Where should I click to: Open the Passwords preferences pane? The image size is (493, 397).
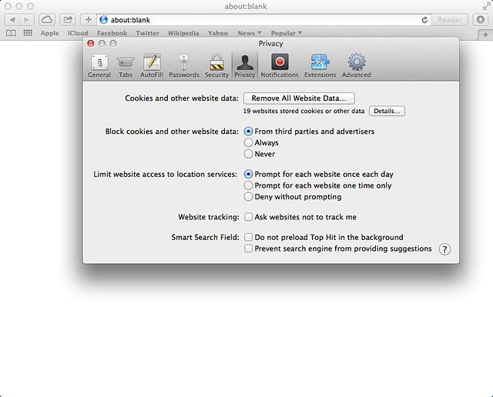(x=184, y=65)
